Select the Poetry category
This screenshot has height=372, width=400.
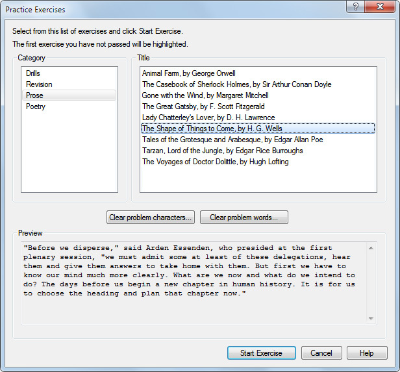point(69,106)
